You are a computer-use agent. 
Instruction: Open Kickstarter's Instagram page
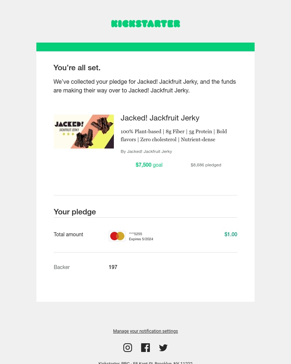[128, 348]
